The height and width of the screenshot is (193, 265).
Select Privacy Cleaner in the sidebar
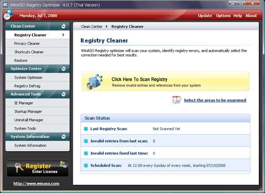(38, 43)
